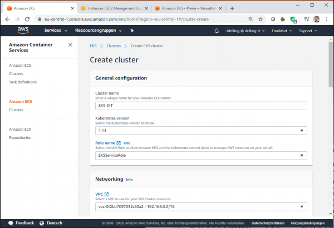The width and height of the screenshot is (334, 228).
Task: Open the Info link beside Networking
Action: click(x=129, y=180)
